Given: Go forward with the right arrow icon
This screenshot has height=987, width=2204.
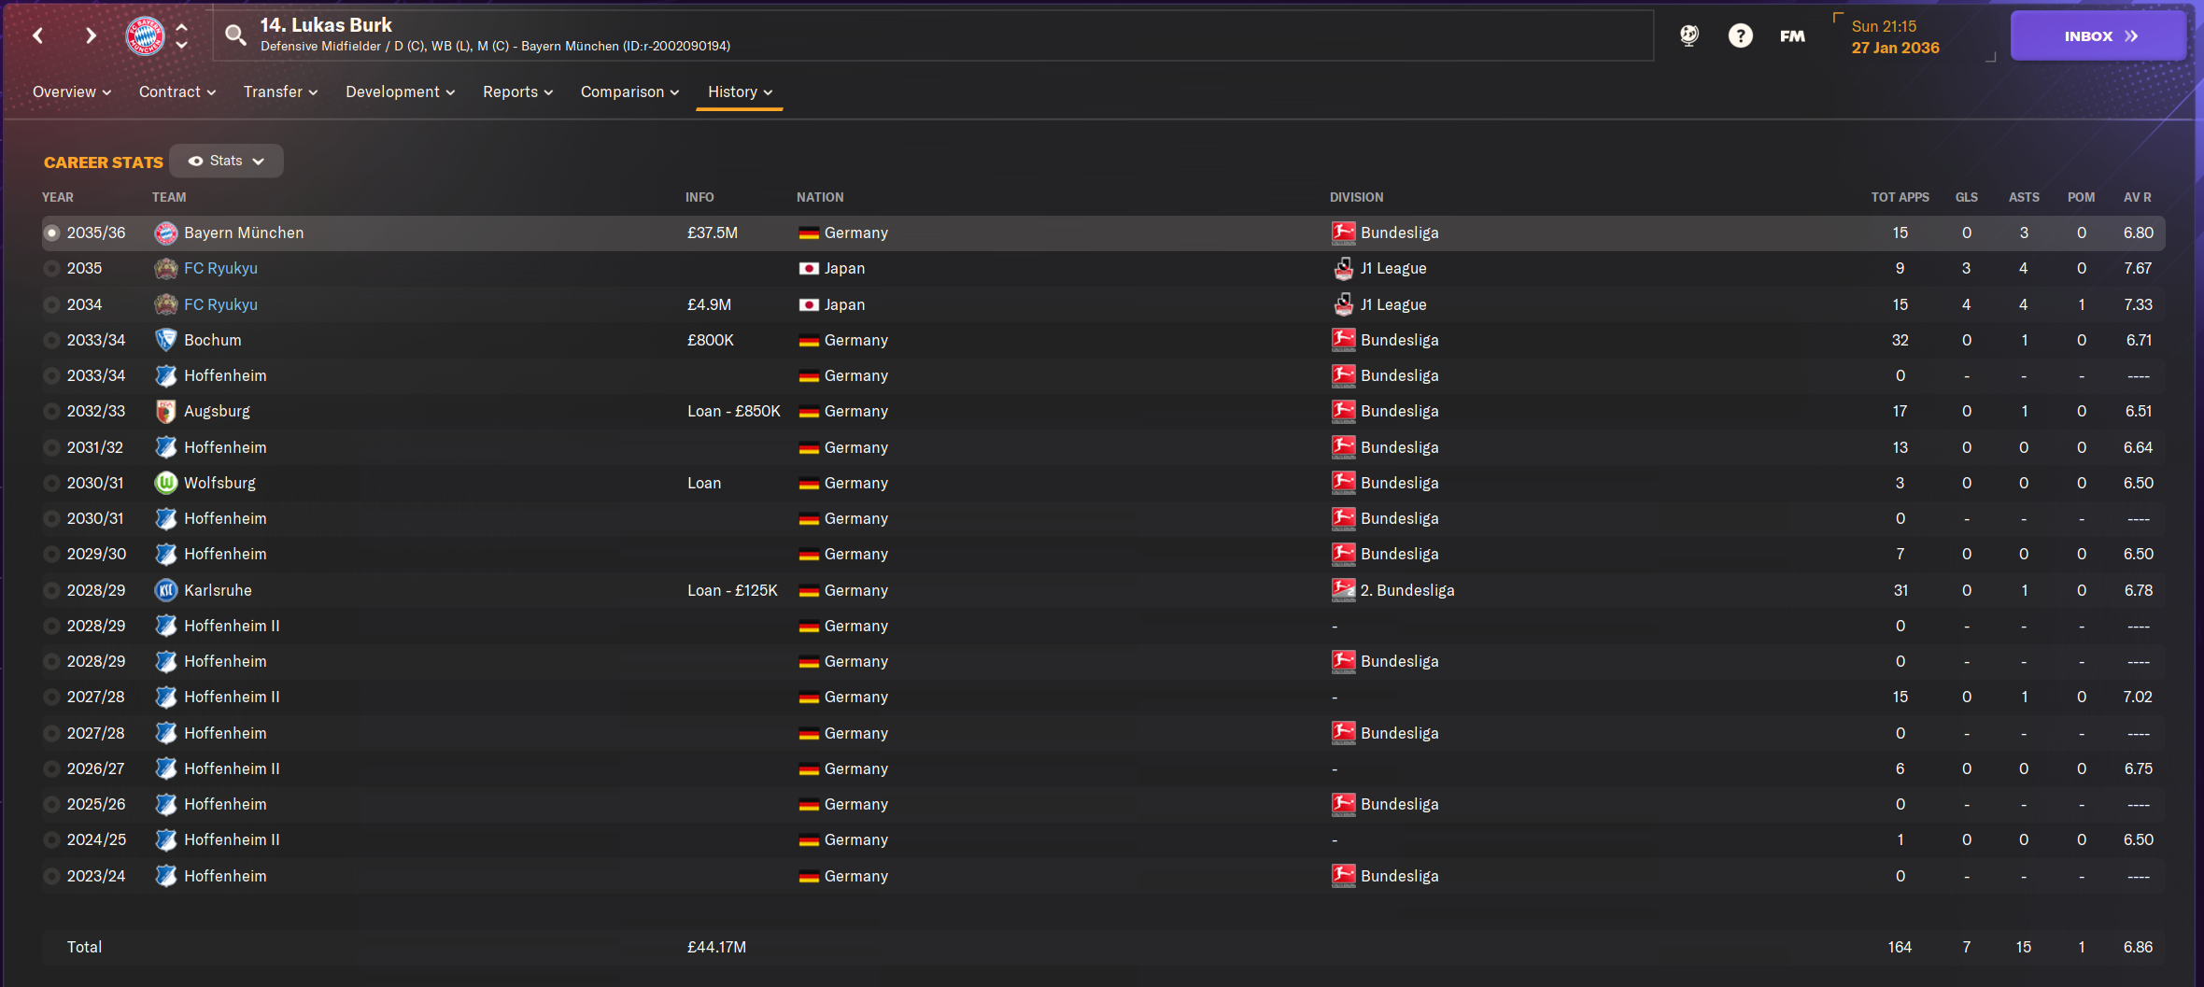Looking at the screenshot, I should pyautogui.click(x=91, y=35).
